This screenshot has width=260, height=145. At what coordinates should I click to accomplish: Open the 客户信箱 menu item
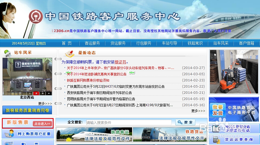coord(246,43)
